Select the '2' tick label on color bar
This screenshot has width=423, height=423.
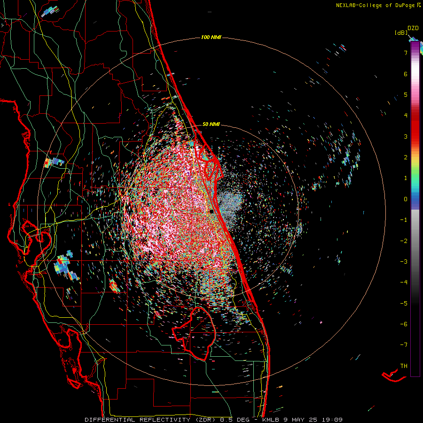pos(406,157)
